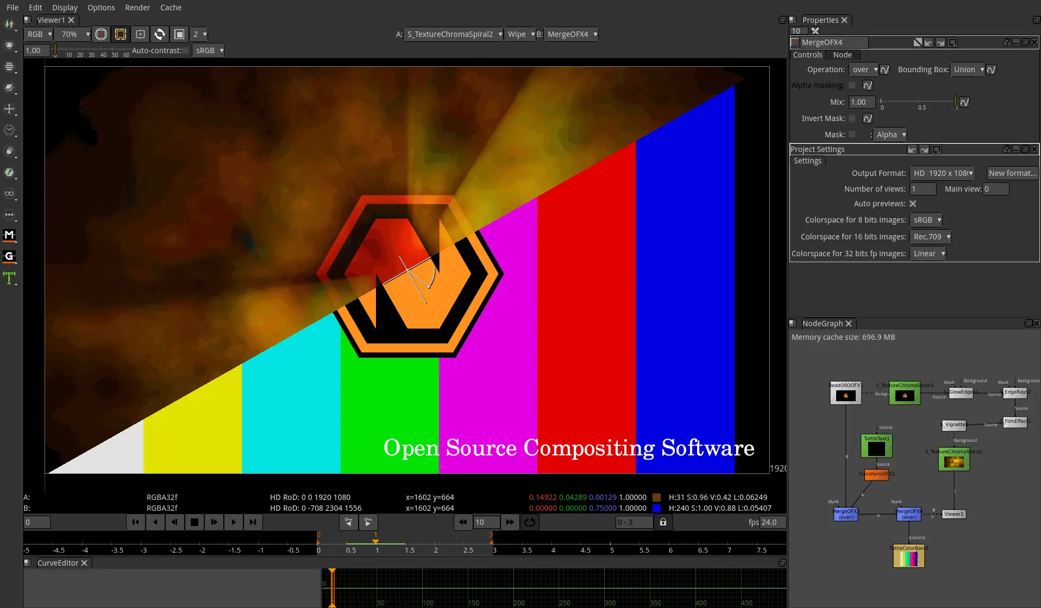Toggle the frame range lock icon
Screen dimensions: 1041x608
[x=663, y=522]
